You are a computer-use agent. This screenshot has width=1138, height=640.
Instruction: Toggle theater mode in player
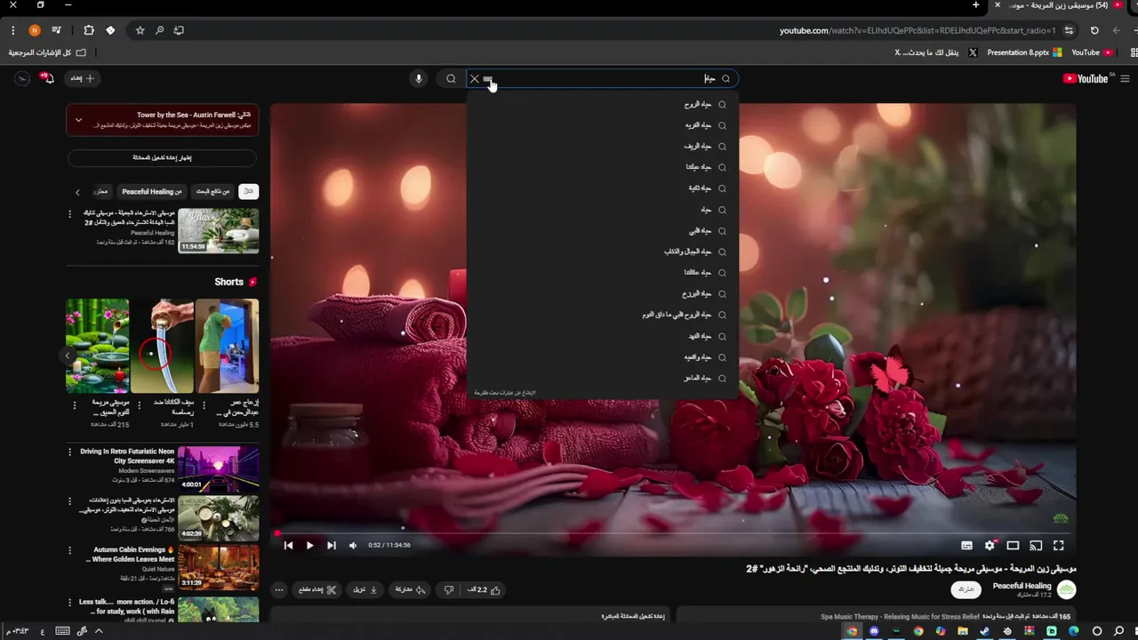pyautogui.click(x=1013, y=546)
